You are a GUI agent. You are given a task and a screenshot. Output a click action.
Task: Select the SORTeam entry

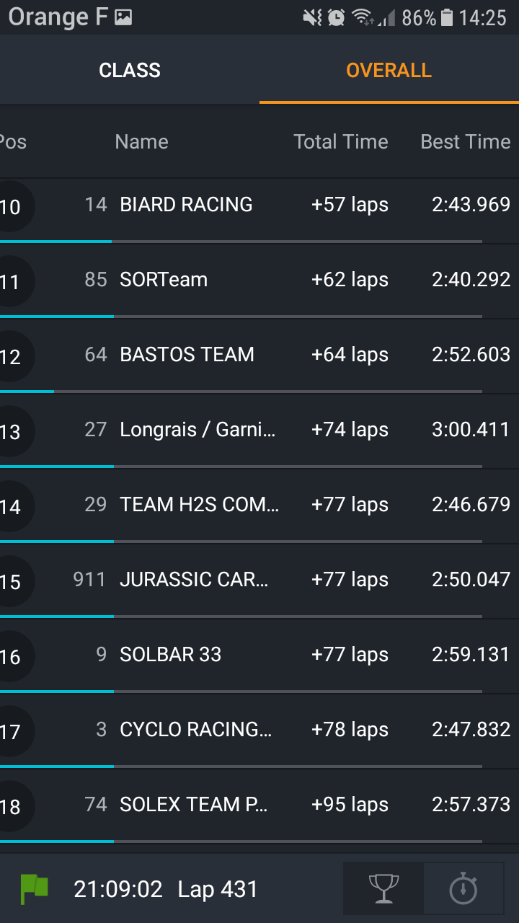(x=164, y=280)
